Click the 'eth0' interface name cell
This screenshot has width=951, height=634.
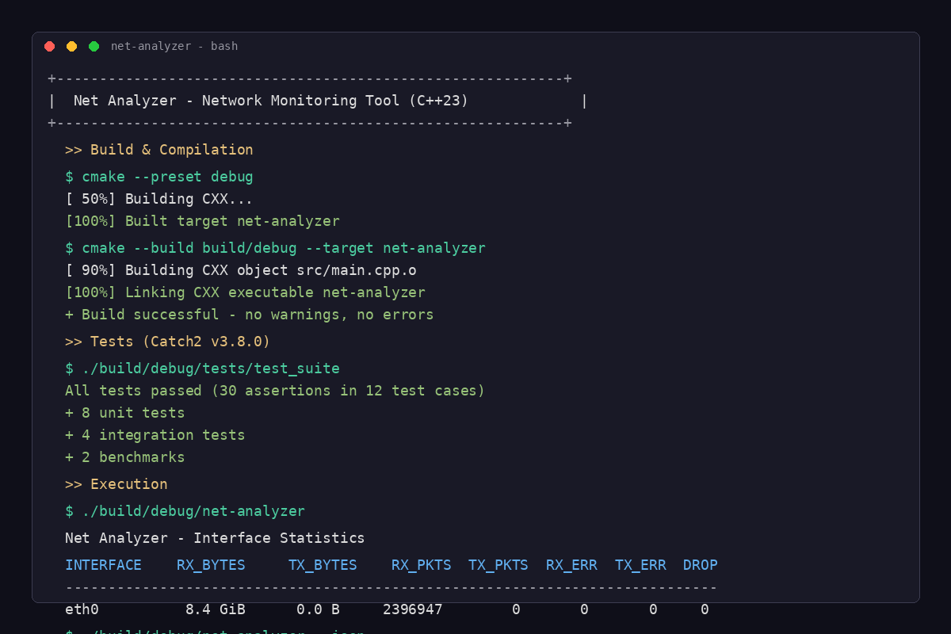click(x=82, y=609)
